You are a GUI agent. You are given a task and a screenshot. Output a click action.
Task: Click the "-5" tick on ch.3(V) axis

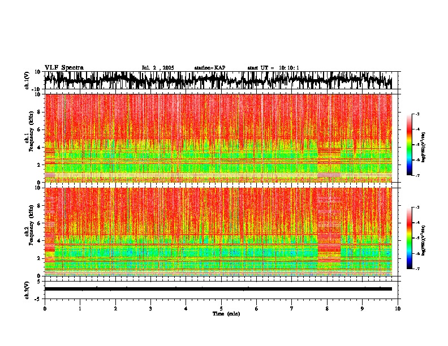(x=38, y=299)
